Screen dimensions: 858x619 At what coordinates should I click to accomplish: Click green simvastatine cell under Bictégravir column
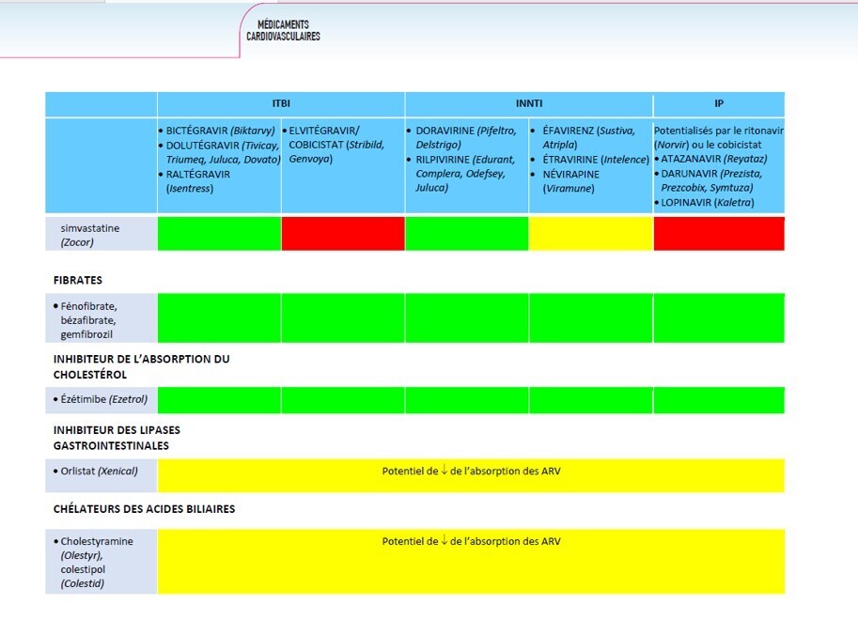pyautogui.click(x=219, y=234)
